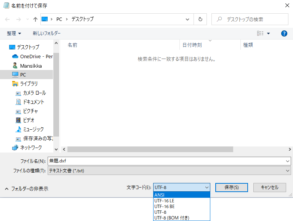Collapse folders with フォルダーの非表示

pos(26,189)
